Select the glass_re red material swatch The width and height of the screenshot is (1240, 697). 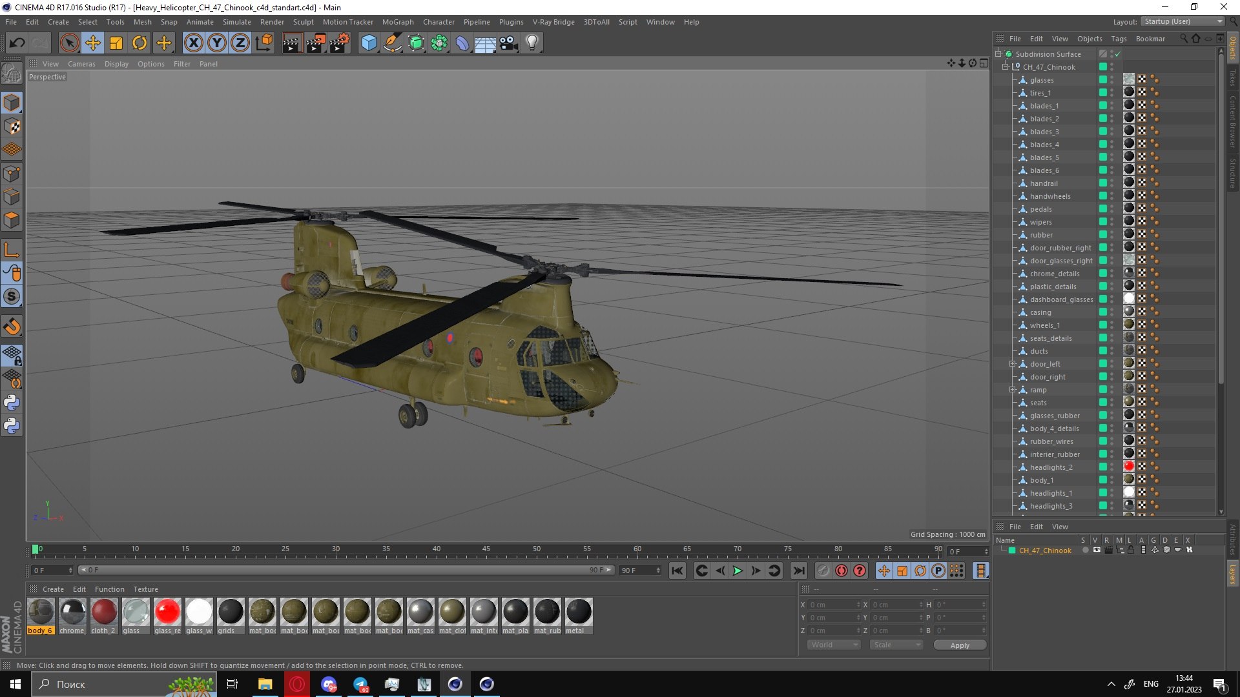point(167,611)
